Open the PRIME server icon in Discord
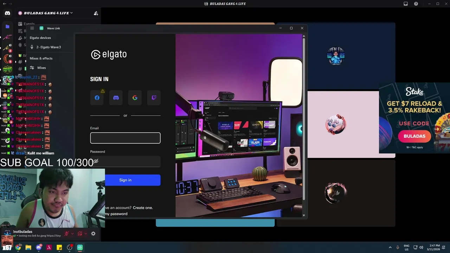 click(7, 69)
